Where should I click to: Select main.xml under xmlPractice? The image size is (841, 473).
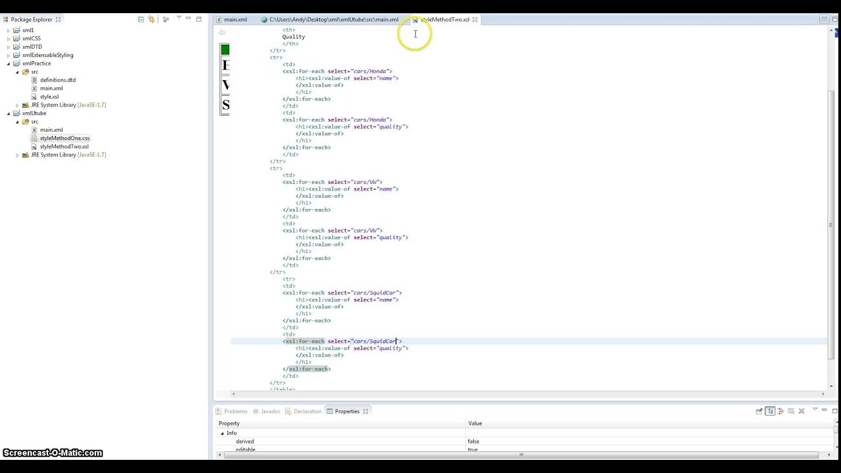click(51, 89)
